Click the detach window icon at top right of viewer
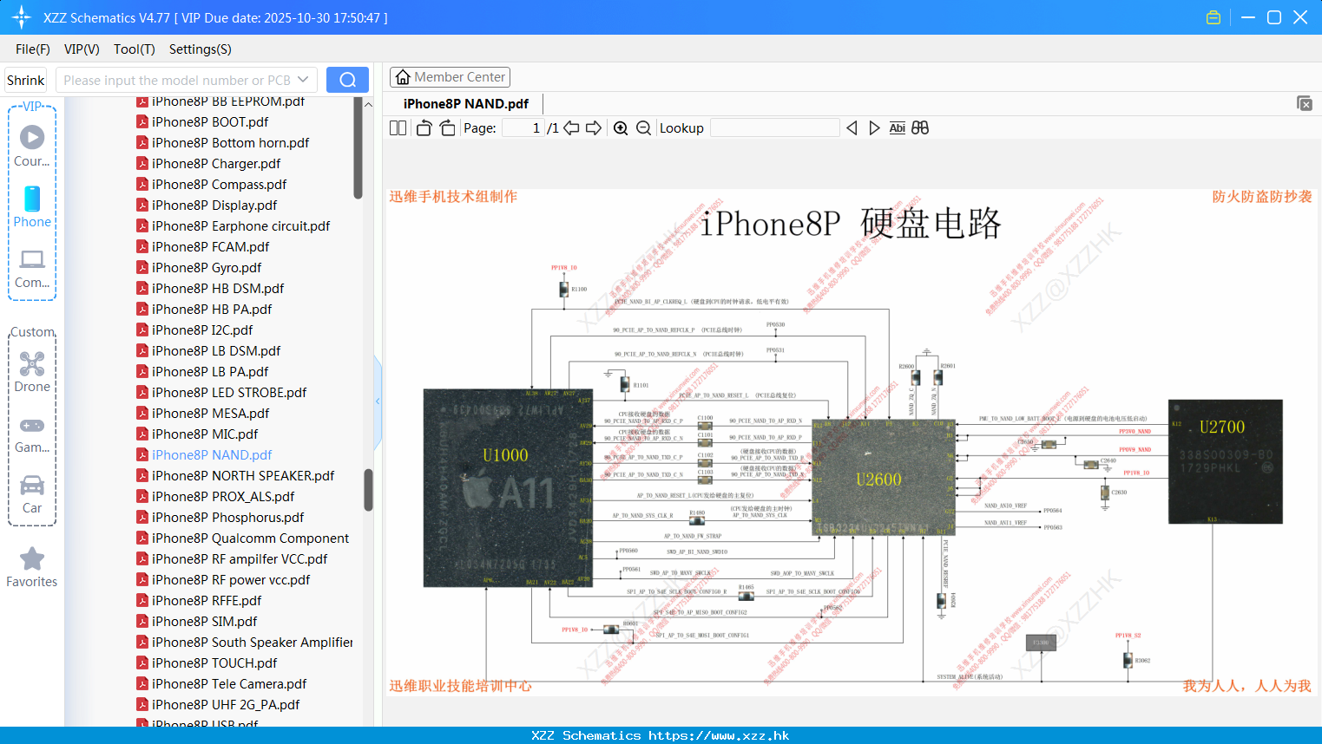1322x744 pixels. click(x=1305, y=103)
